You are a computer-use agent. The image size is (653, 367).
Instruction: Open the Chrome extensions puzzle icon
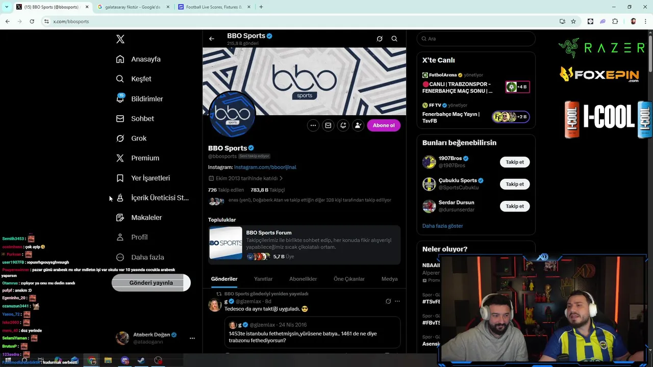coord(615,21)
